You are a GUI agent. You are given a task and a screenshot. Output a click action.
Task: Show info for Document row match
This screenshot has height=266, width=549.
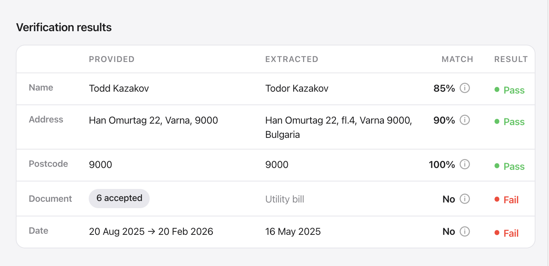click(x=465, y=199)
